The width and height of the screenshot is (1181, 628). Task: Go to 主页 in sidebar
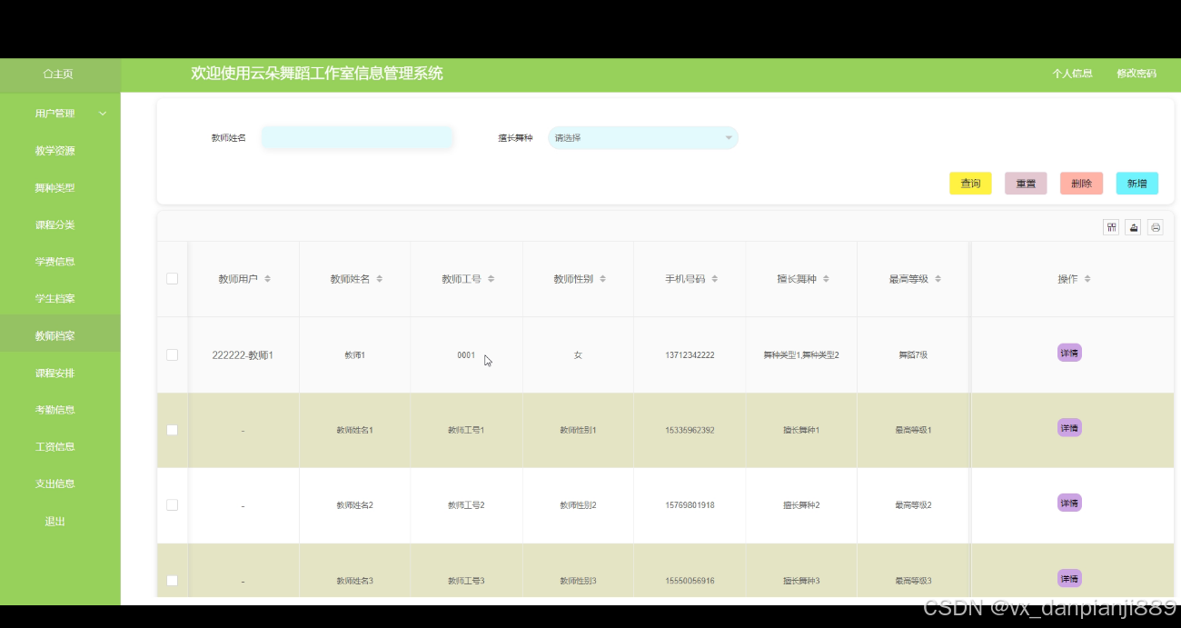60,75
